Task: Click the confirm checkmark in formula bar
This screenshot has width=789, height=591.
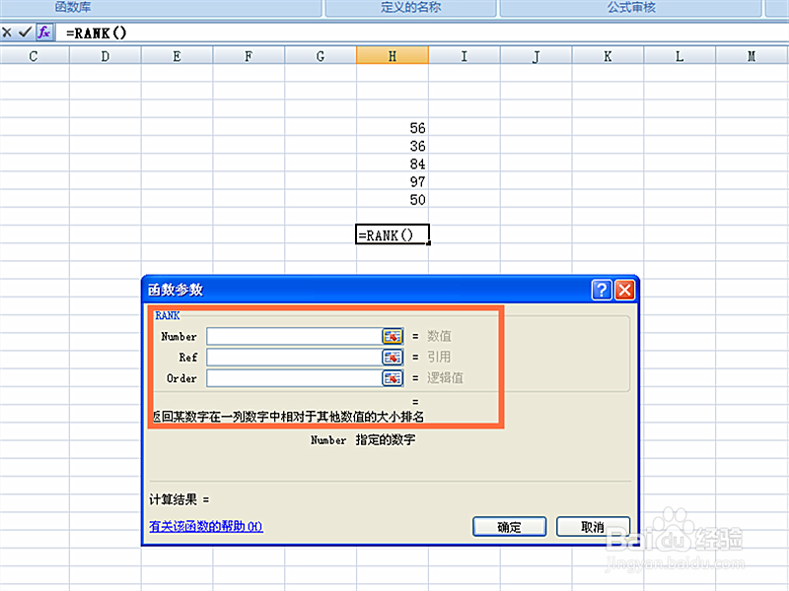Action: [x=25, y=33]
